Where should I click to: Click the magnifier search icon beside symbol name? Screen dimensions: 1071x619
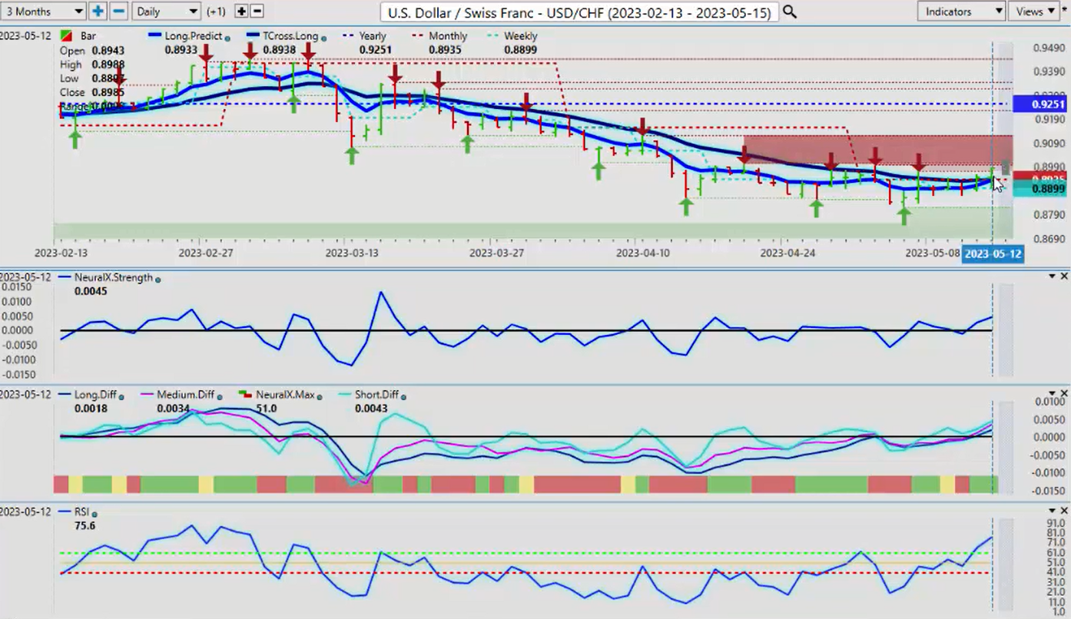pyautogui.click(x=789, y=12)
